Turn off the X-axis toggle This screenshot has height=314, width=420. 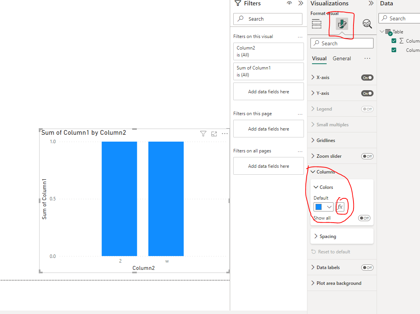(x=367, y=78)
